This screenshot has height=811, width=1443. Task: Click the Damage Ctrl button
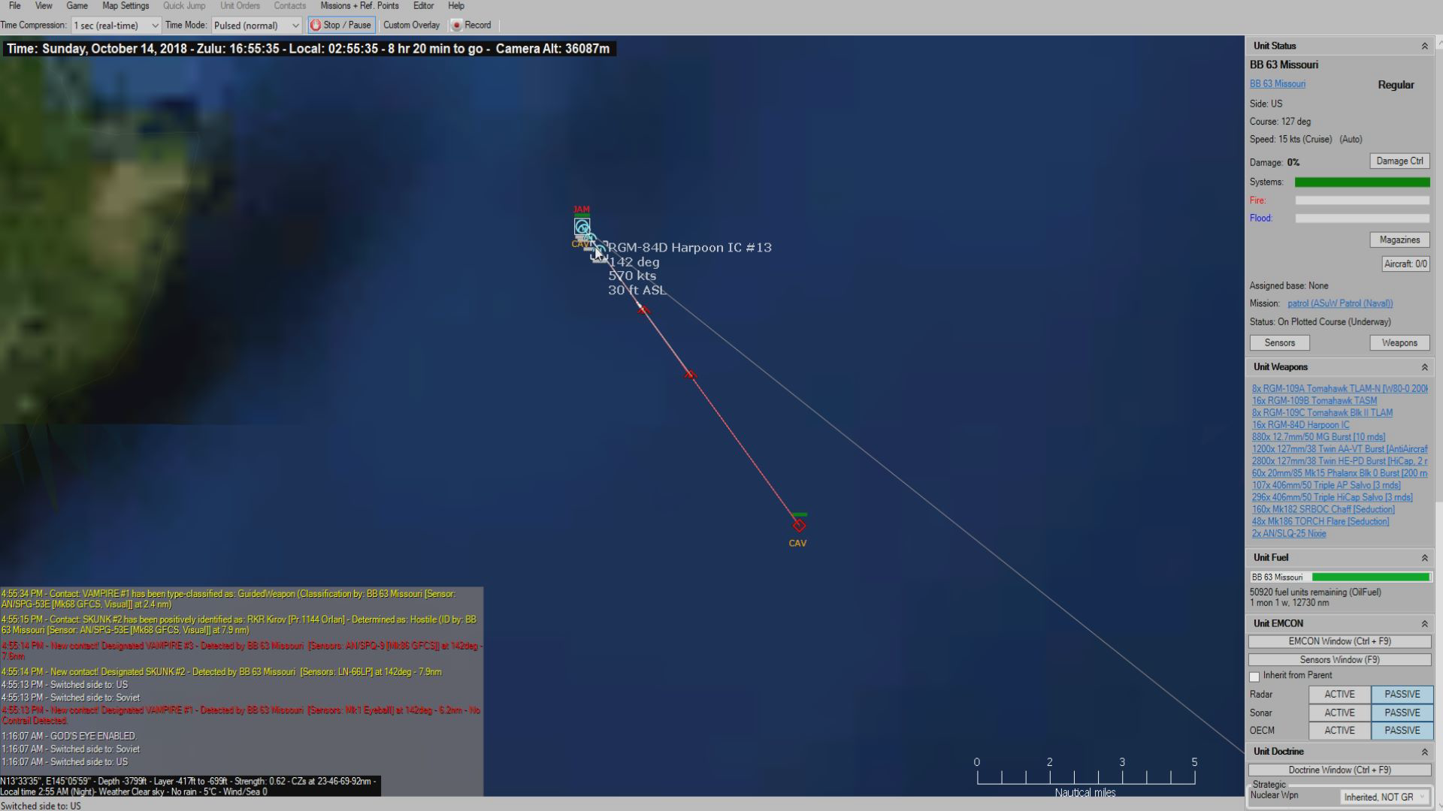[x=1399, y=161]
